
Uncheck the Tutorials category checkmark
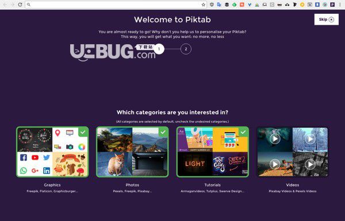pyautogui.click(x=243, y=132)
